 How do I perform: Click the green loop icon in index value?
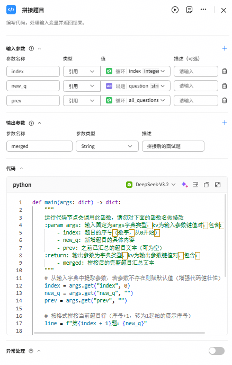point(109,71)
